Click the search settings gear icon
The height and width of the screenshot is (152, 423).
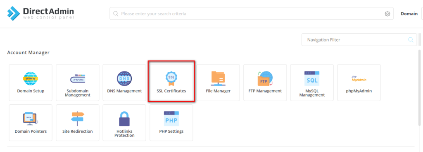coord(387,14)
